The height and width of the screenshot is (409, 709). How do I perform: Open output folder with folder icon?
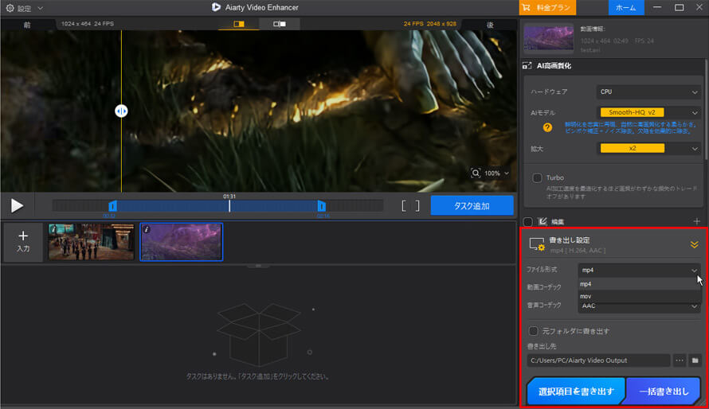point(695,360)
